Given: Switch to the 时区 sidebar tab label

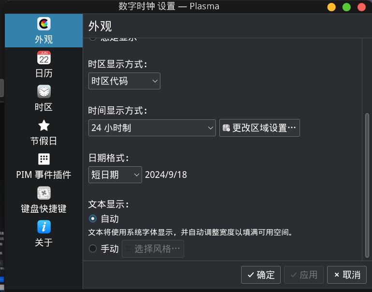Looking at the screenshot, I should pos(44,107).
